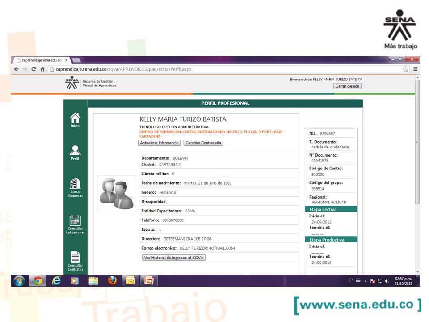Click REGIONAL BOLIVAR text
The width and height of the screenshot is (429, 322).
tap(329, 202)
